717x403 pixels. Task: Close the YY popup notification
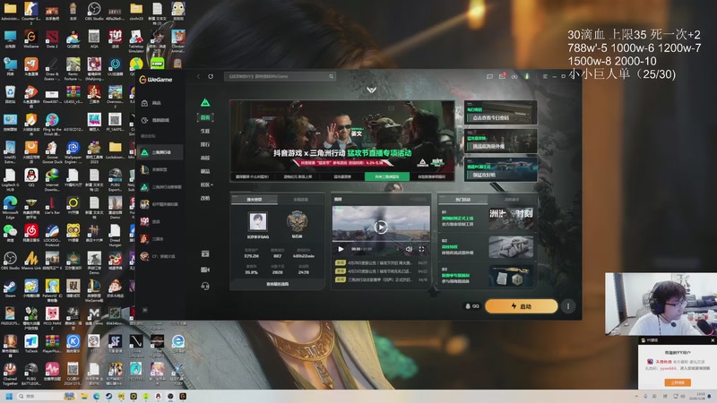click(713, 340)
